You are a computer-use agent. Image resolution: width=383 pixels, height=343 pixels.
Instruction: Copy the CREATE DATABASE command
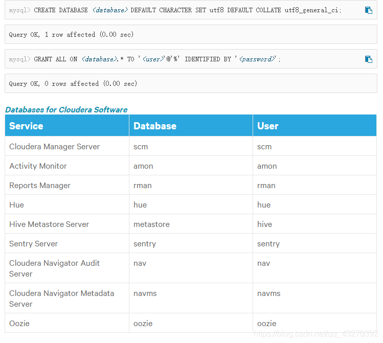(368, 10)
